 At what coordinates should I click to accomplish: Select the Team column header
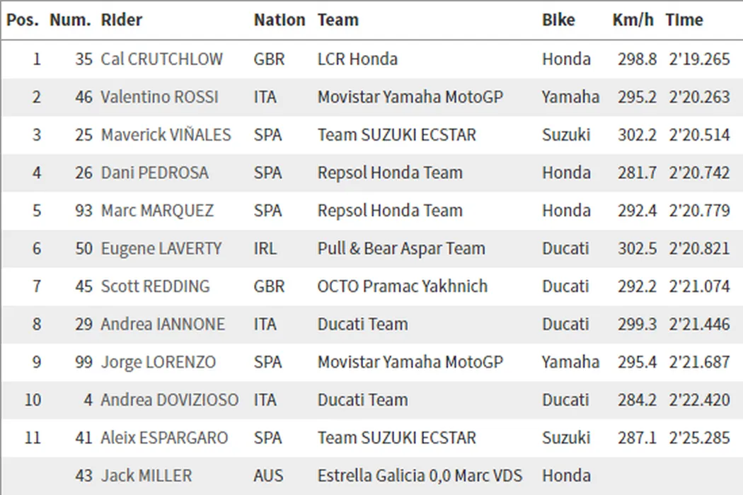(338, 20)
